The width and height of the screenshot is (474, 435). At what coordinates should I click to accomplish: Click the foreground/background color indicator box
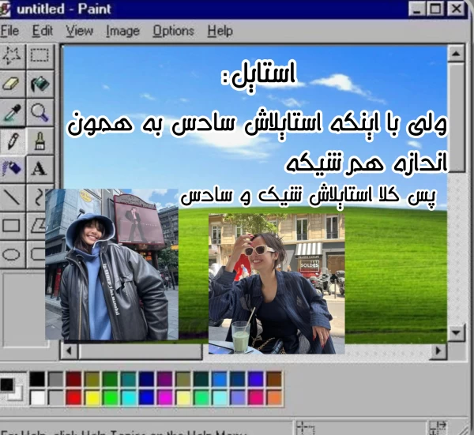(11, 388)
